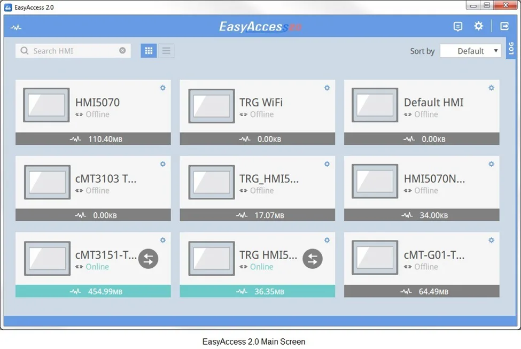This screenshot has height=349, width=521.
Task: Open settings gear on TRG_HMI5... card
Action: tap(327, 164)
